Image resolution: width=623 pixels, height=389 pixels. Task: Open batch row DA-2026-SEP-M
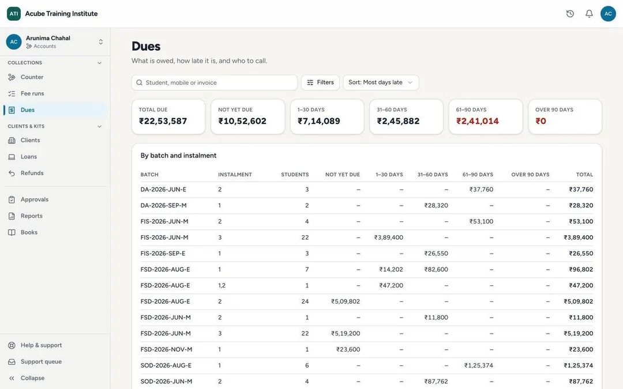(x=367, y=206)
